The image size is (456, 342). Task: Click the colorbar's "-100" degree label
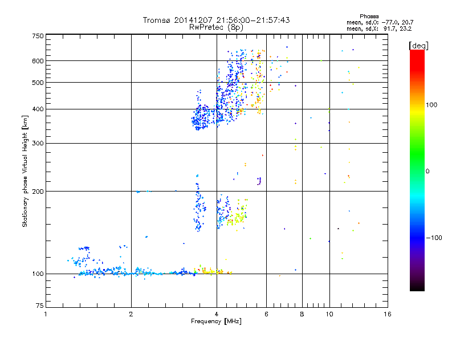pyautogui.click(x=434, y=238)
